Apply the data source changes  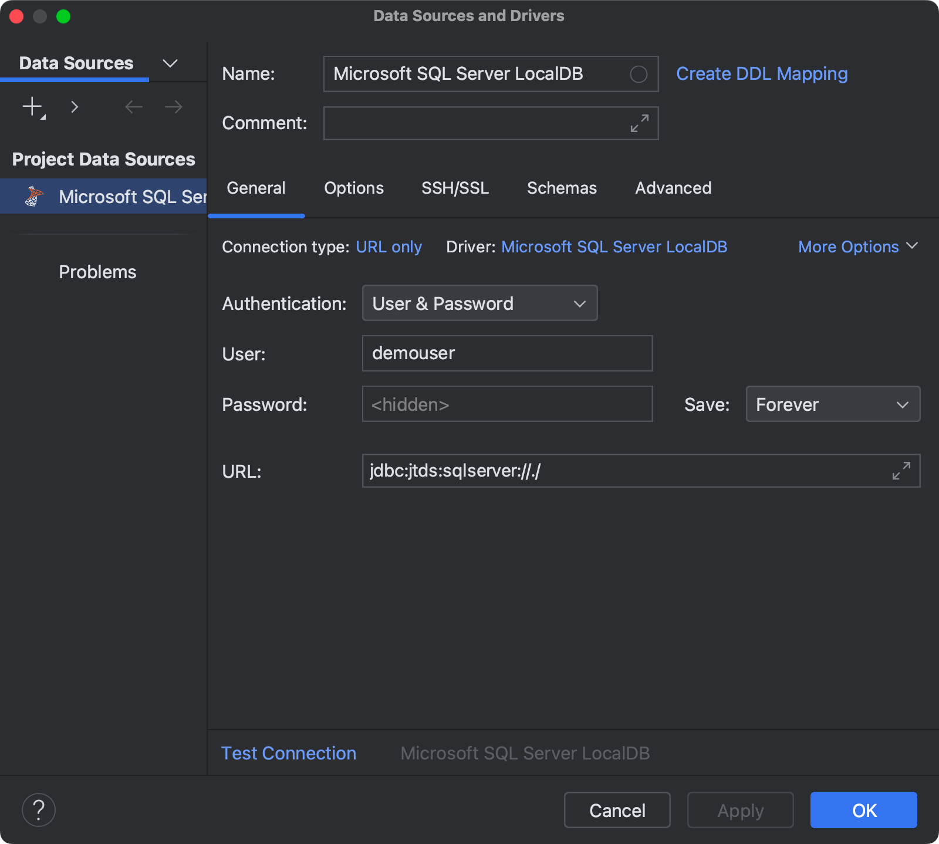(x=740, y=810)
